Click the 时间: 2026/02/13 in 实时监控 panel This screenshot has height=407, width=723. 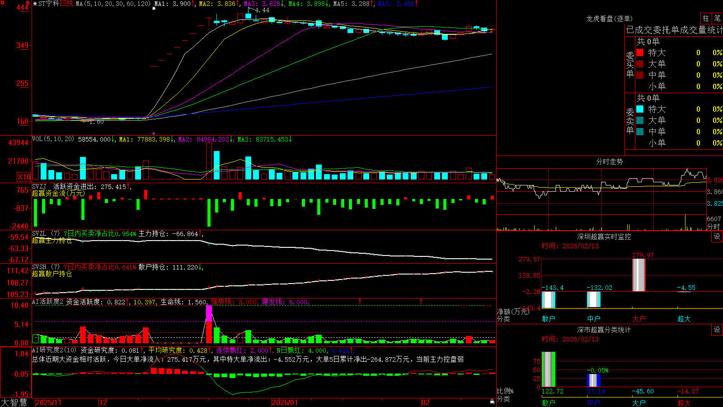(570, 246)
